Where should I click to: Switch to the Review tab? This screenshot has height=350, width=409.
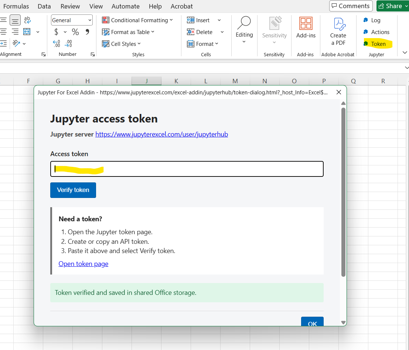point(70,6)
